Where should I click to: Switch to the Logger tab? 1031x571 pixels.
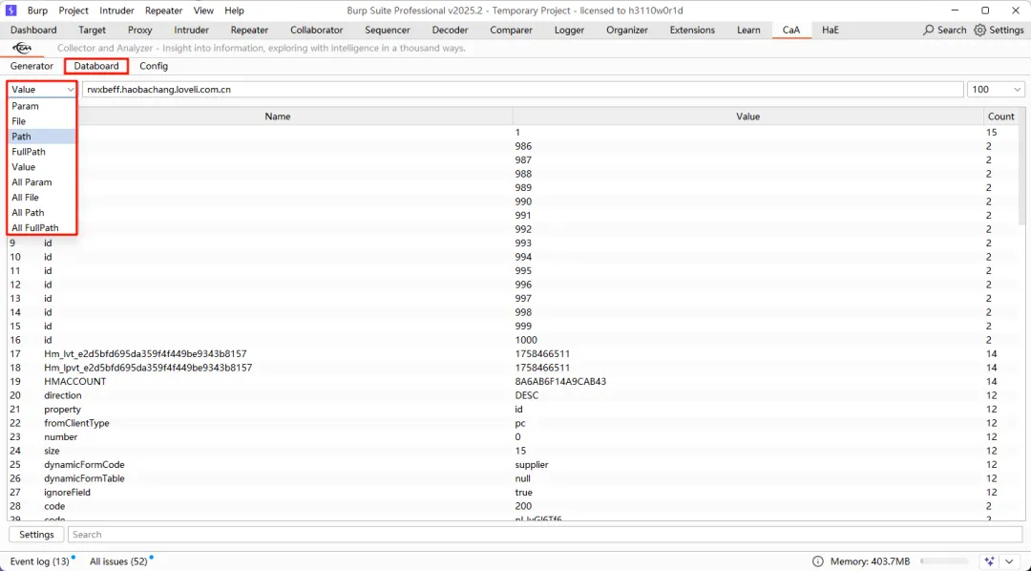[x=569, y=31]
